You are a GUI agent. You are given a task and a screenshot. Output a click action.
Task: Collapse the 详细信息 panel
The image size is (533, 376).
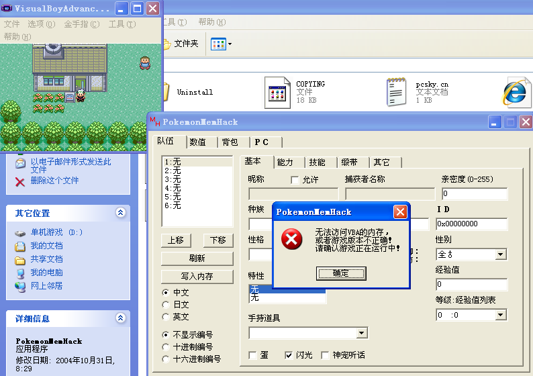tap(120, 318)
